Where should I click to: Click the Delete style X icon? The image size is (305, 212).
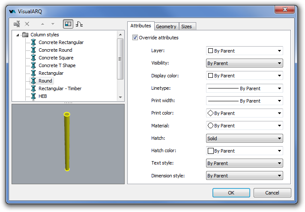coord(27,24)
